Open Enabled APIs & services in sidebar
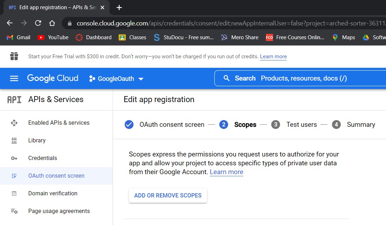This screenshot has width=386, height=225. pos(58,123)
